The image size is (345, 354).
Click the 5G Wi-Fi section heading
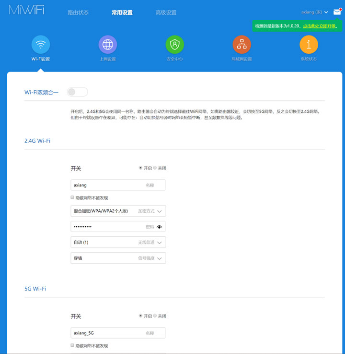[35, 289]
